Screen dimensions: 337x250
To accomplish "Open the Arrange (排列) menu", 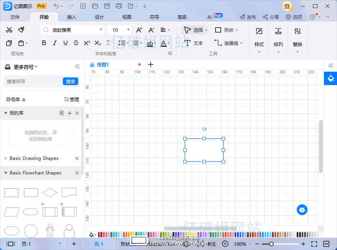I will pos(278,39).
